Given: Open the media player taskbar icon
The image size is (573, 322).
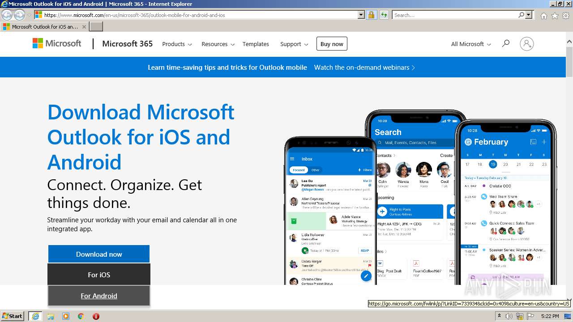Looking at the screenshot, I should [x=66, y=316].
